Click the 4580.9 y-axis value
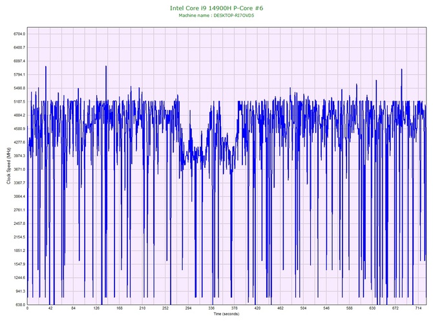The image size is (433, 325). (19, 129)
